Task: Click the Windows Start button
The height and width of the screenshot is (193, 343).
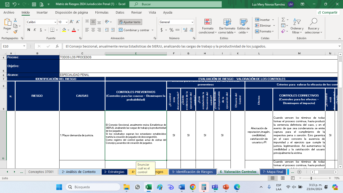Action: tap(59, 187)
